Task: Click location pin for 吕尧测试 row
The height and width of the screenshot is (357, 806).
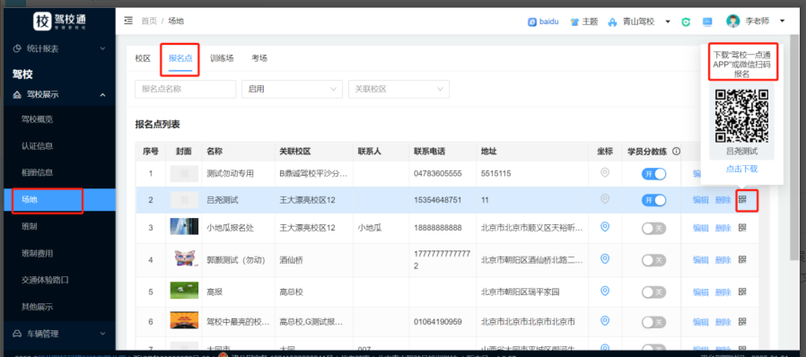Action: tap(605, 199)
